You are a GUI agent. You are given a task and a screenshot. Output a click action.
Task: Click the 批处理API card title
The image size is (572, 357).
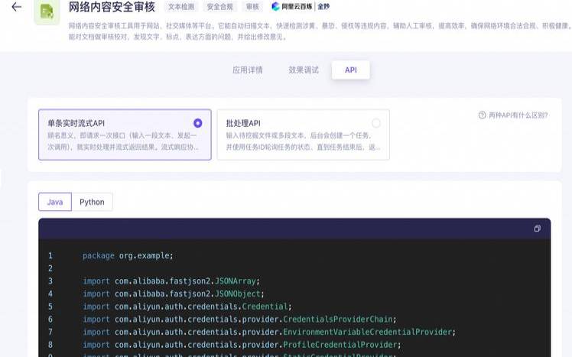pyautogui.click(x=243, y=123)
